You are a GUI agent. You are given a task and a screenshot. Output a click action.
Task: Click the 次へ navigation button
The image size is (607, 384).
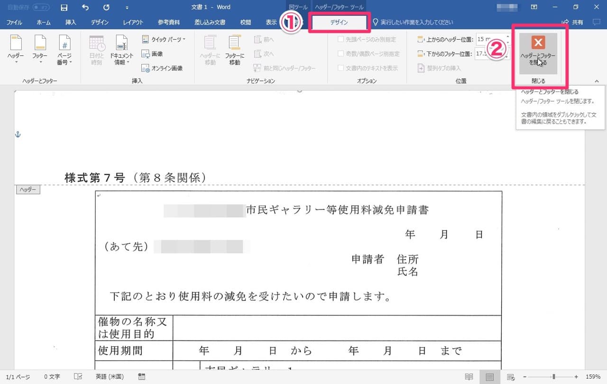[x=264, y=54]
